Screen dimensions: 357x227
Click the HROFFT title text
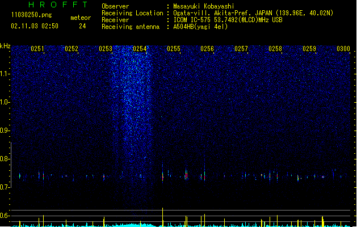pos(58,5)
